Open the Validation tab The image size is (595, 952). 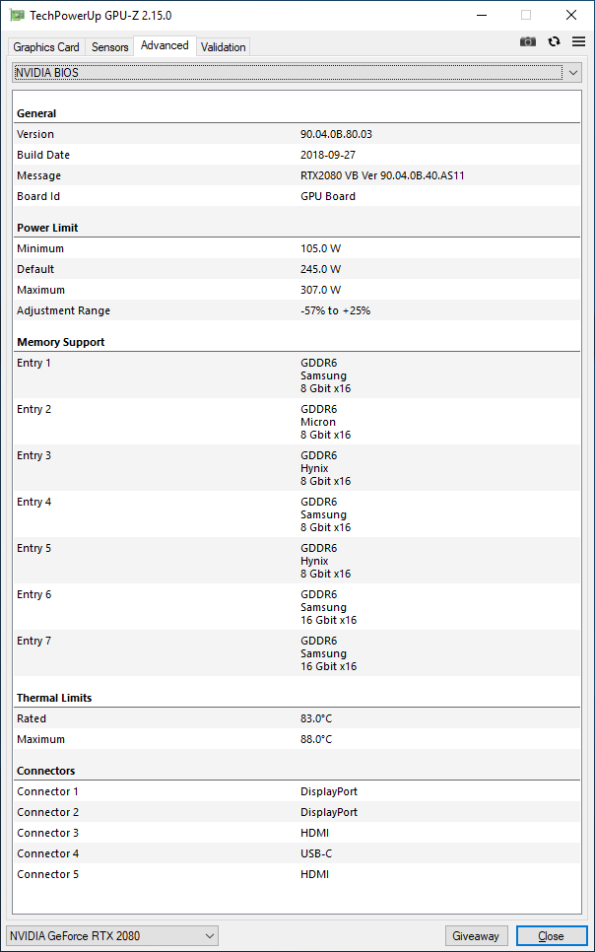click(224, 46)
